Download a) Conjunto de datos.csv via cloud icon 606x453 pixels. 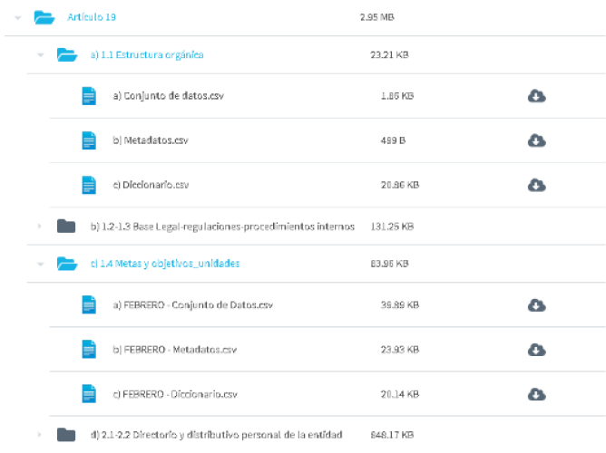[x=536, y=96]
